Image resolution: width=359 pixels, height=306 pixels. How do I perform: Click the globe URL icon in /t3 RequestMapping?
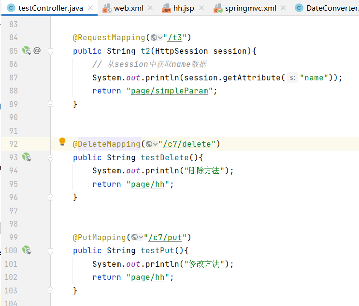click(154, 37)
